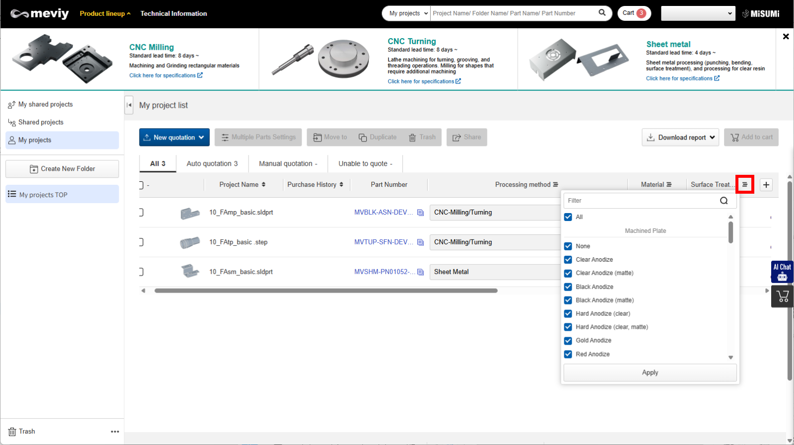Viewport: 794px width, 445px height.
Task: Uncheck the Gold Anodize checkbox
Action: coord(568,341)
